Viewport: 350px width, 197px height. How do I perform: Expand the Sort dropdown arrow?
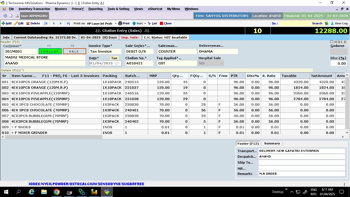pos(145,23)
